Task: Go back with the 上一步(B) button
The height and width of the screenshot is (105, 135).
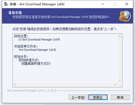Action: 78,97
